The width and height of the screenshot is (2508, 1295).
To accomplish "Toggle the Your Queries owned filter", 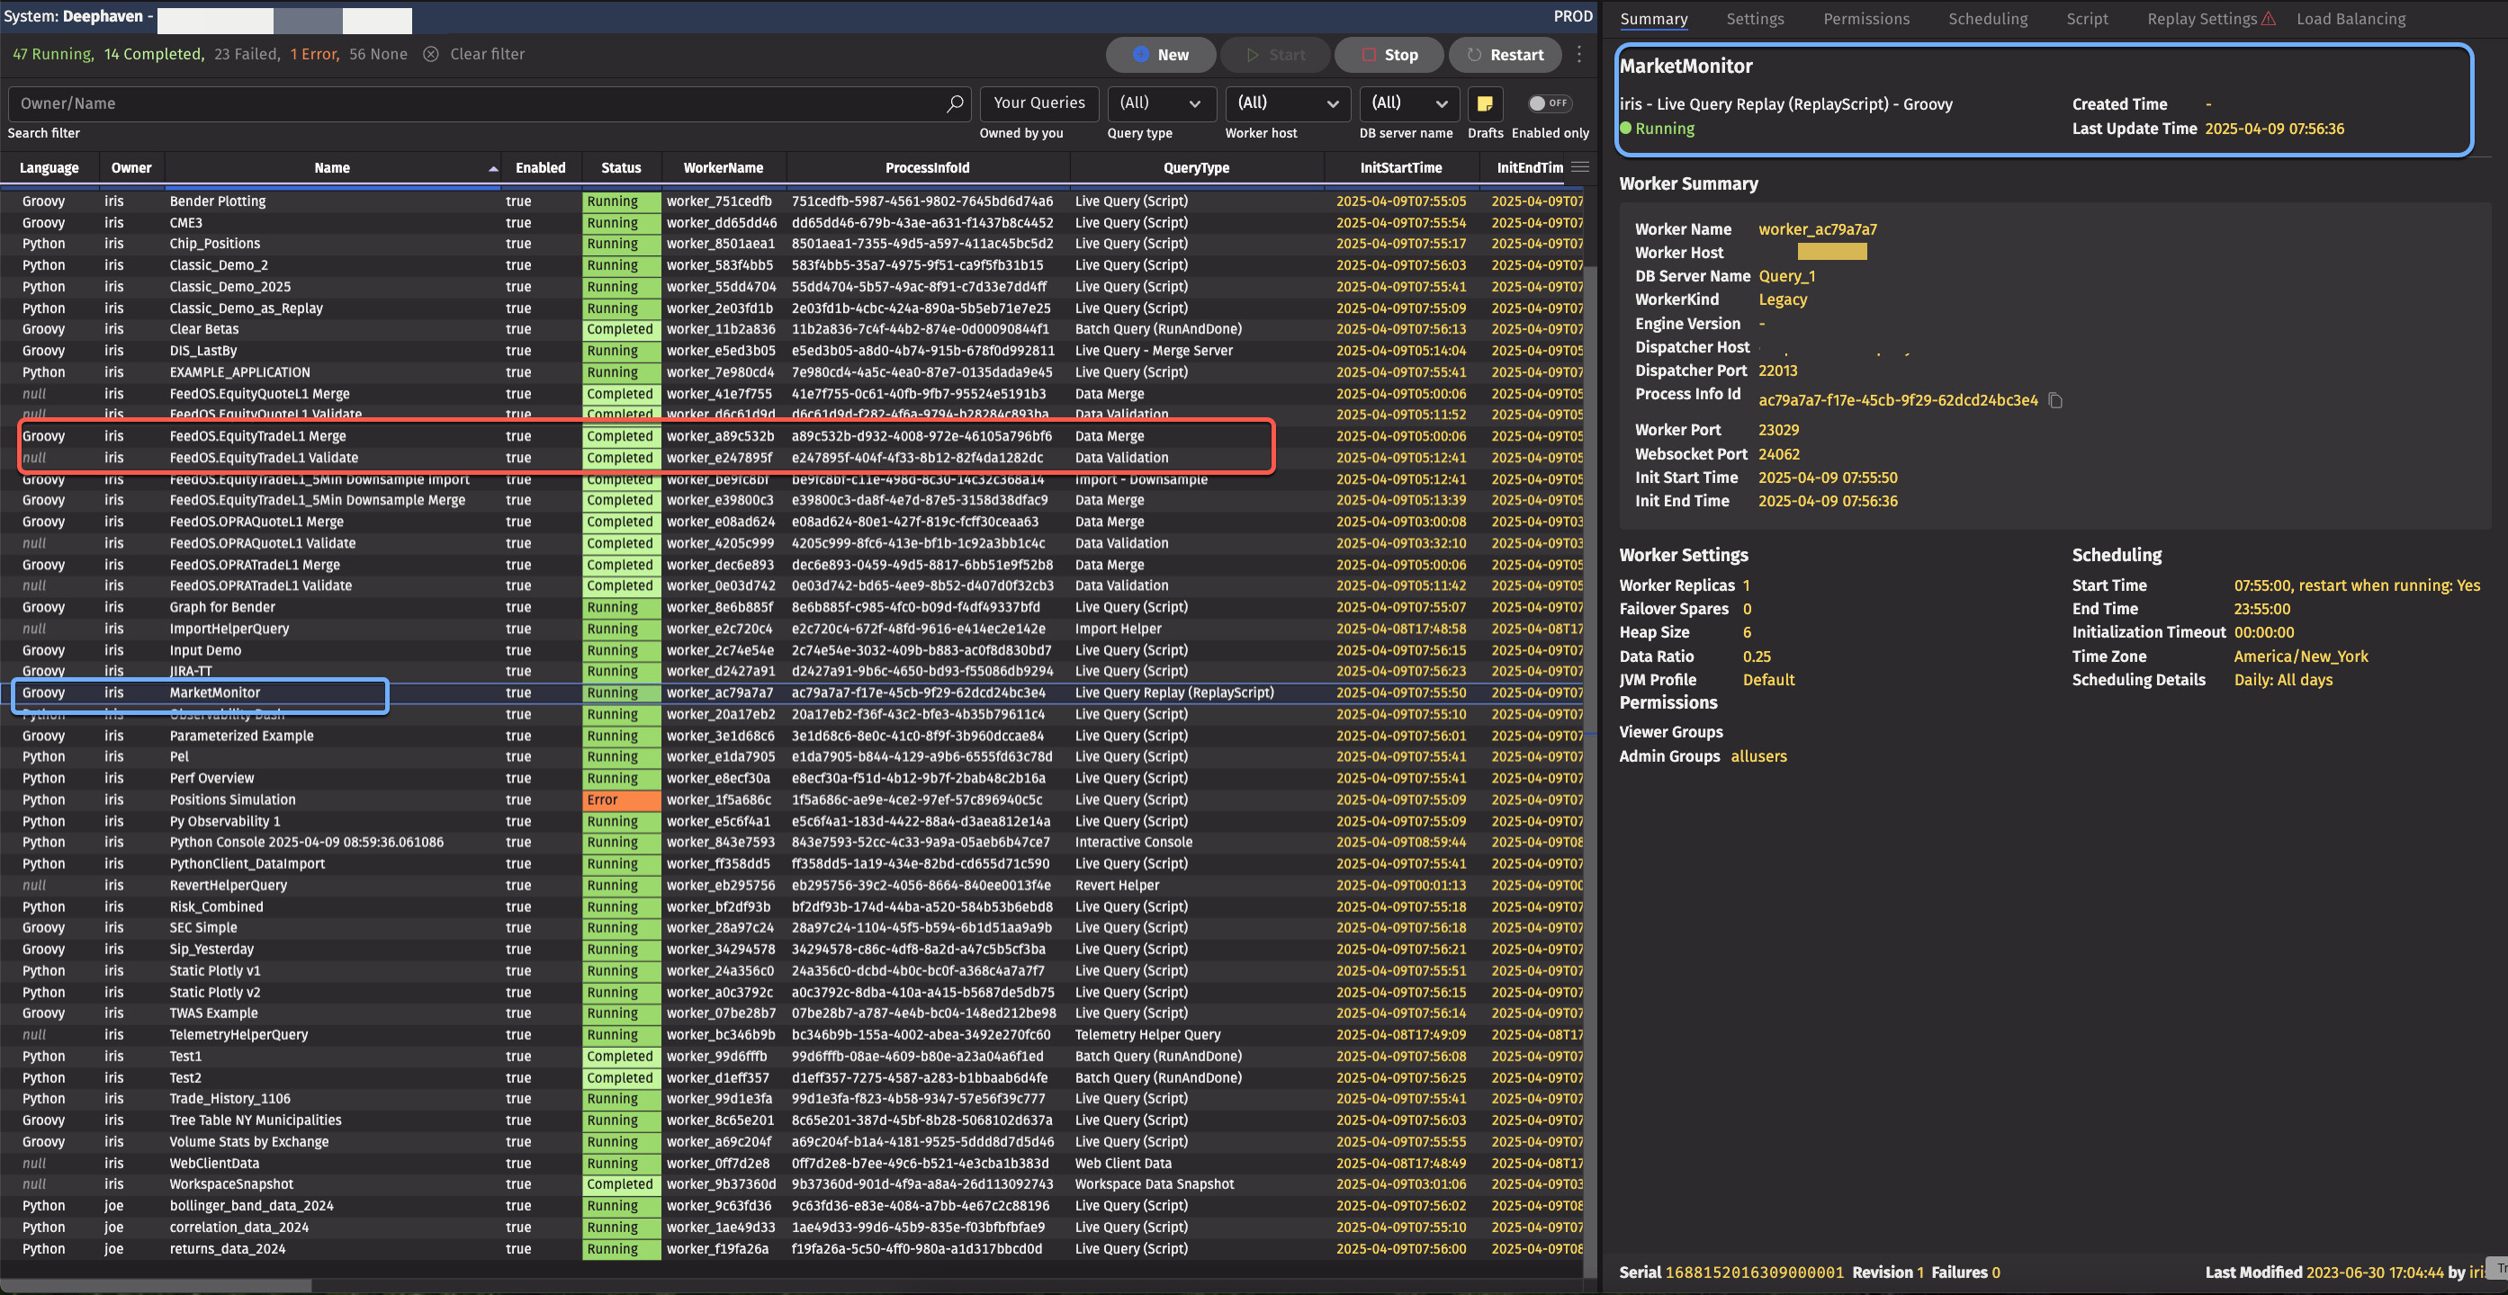I will [x=1038, y=103].
